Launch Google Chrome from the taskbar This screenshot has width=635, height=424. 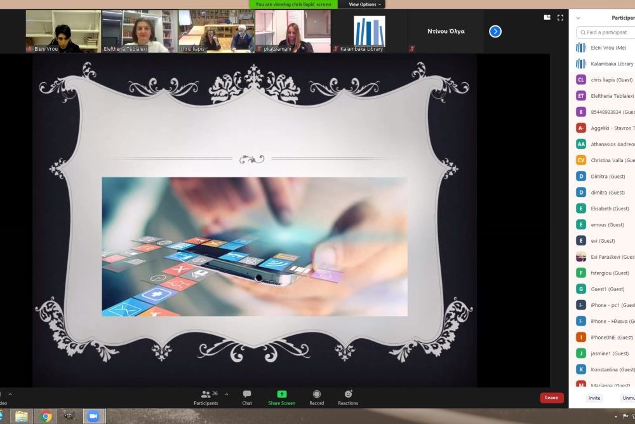tap(46, 416)
